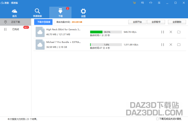This screenshot has width=188, height=121.
Task: Open the shopping cart icon in title bar
Action: coord(134,3)
